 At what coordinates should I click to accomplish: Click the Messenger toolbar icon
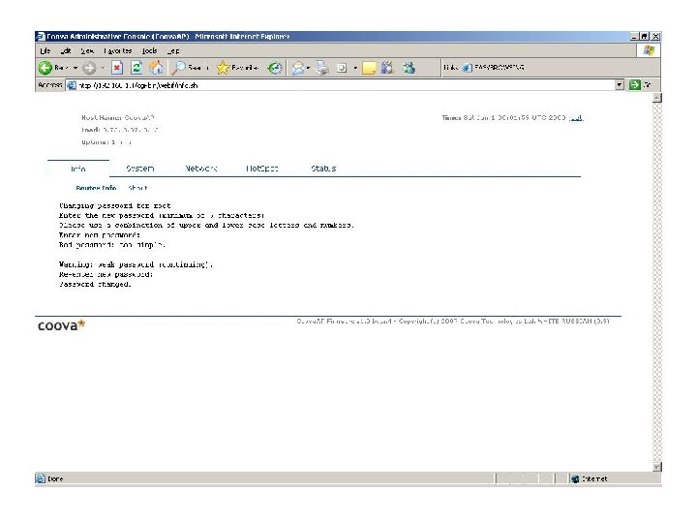pos(409,68)
